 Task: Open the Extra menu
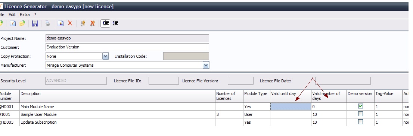tap(25, 15)
